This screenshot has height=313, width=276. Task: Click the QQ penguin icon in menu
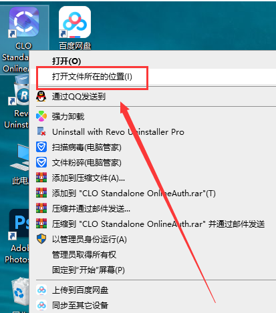pyautogui.click(x=41, y=96)
